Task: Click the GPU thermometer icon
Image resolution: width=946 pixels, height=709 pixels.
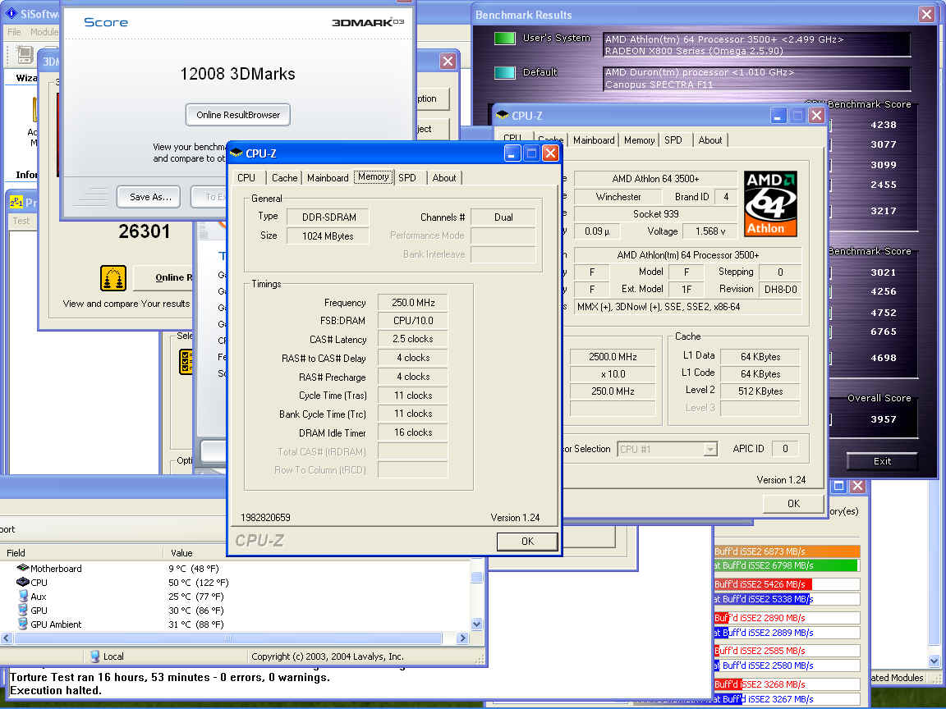Action: (x=23, y=610)
